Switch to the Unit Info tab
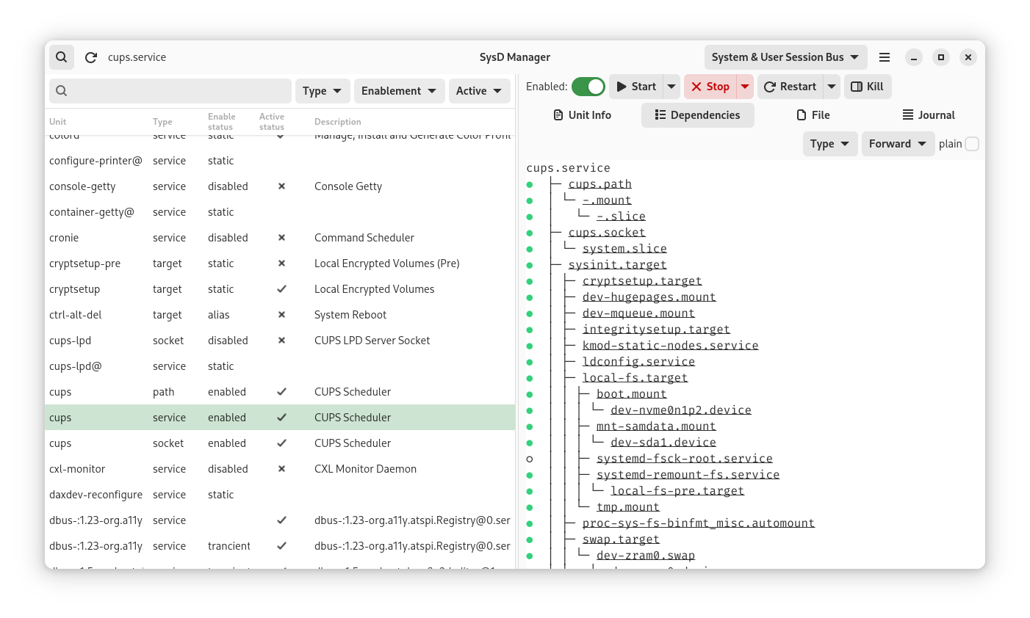The image size is (1030, 618). 583,115
